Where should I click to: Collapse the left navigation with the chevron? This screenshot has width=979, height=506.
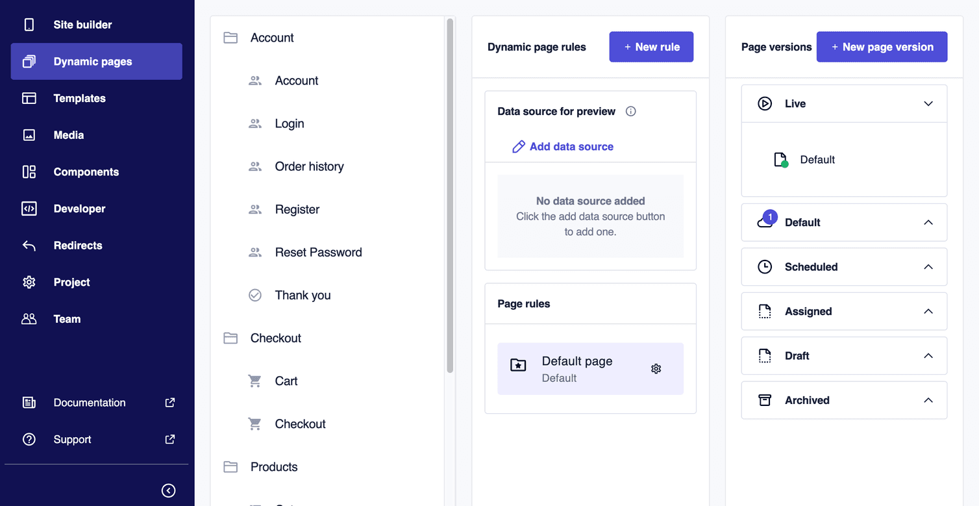point(169,490)
